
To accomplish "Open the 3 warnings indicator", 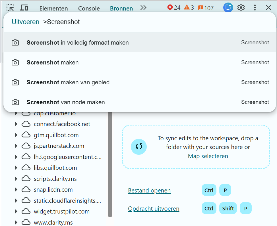I will [189, 8].
